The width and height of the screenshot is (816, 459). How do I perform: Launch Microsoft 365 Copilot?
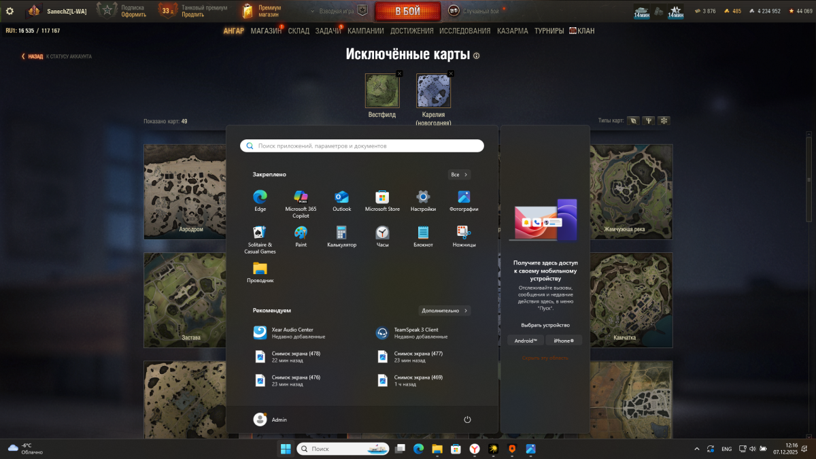coord(301,204)
